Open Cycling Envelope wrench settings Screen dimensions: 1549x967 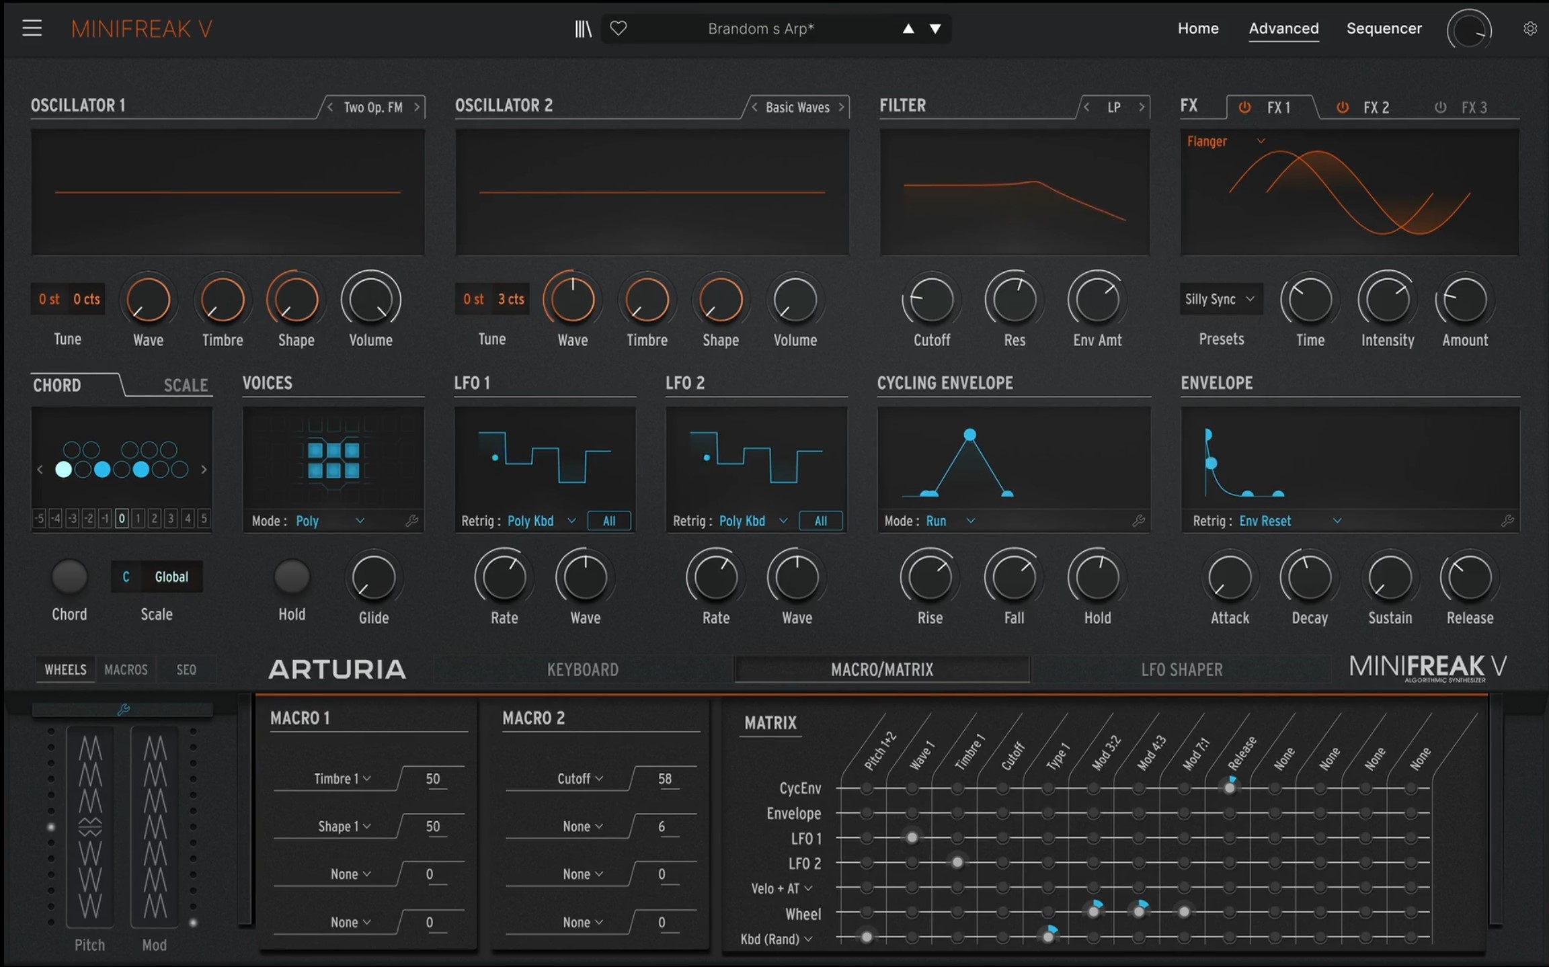coord(1138,521)
